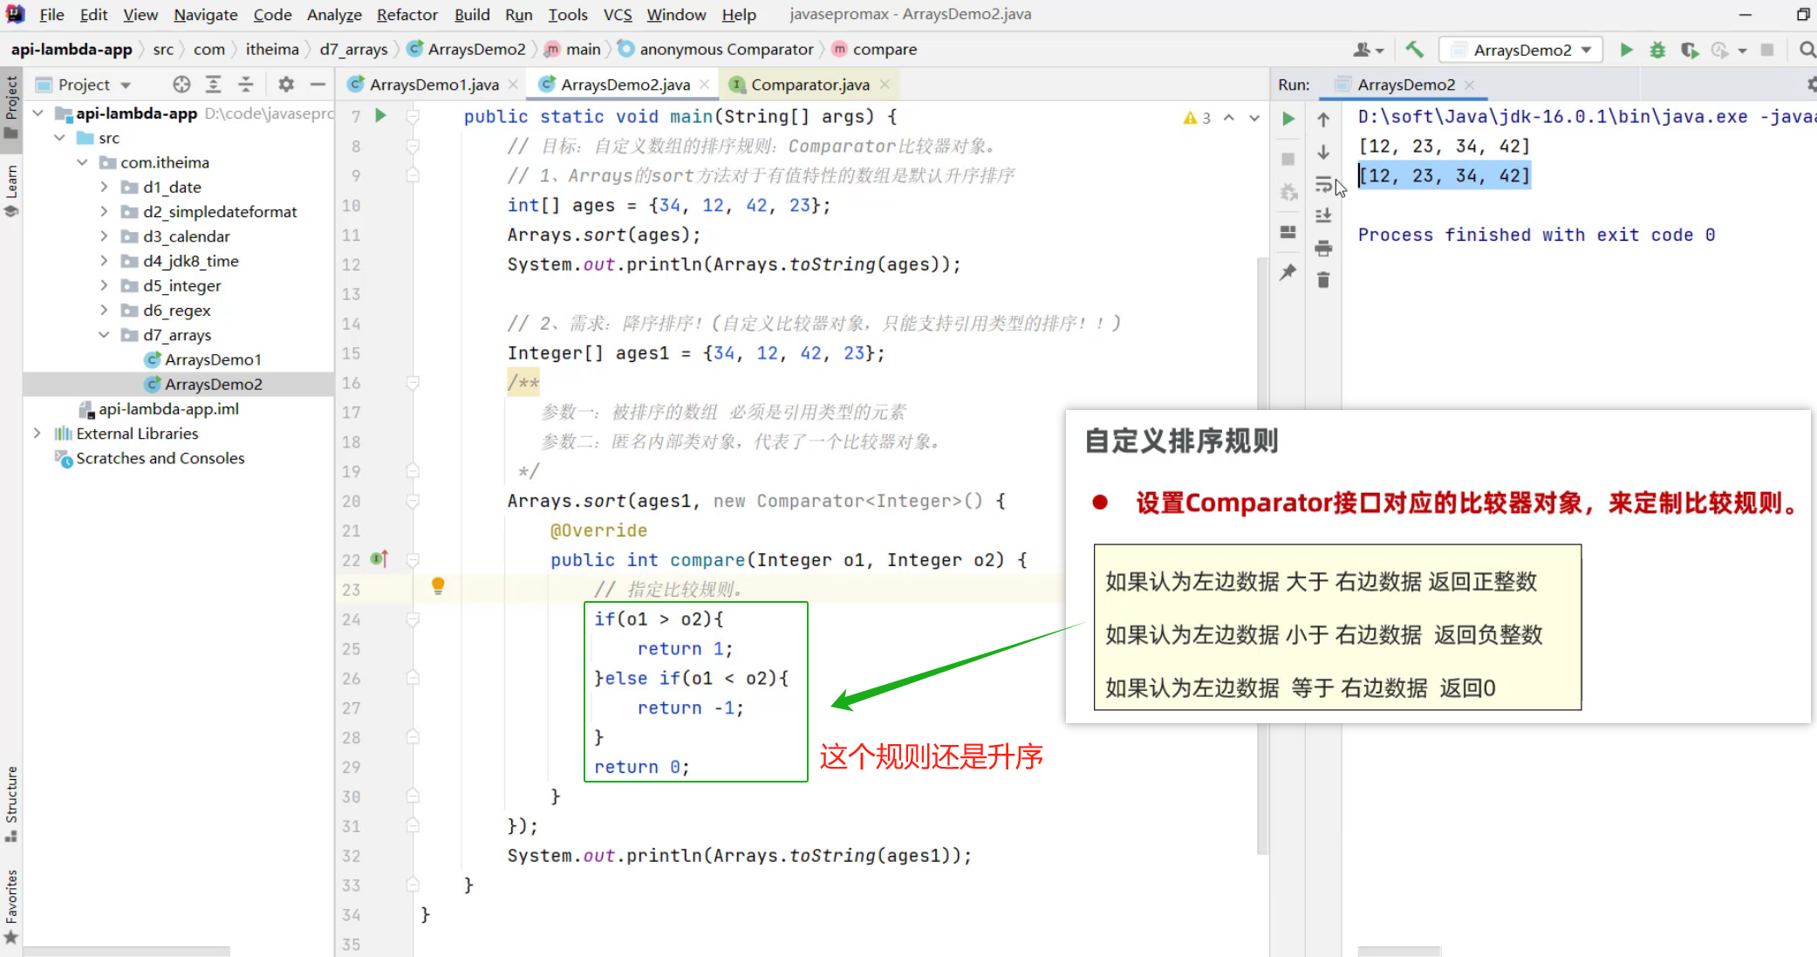Toggle pin tab in Run panel

point(1288,272)
